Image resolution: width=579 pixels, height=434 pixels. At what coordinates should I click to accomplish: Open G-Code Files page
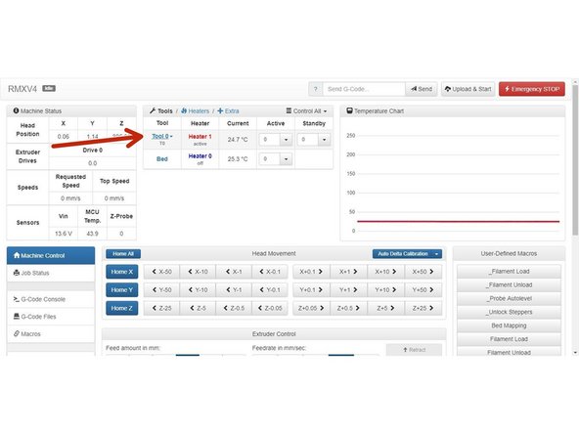coord(51,317)
